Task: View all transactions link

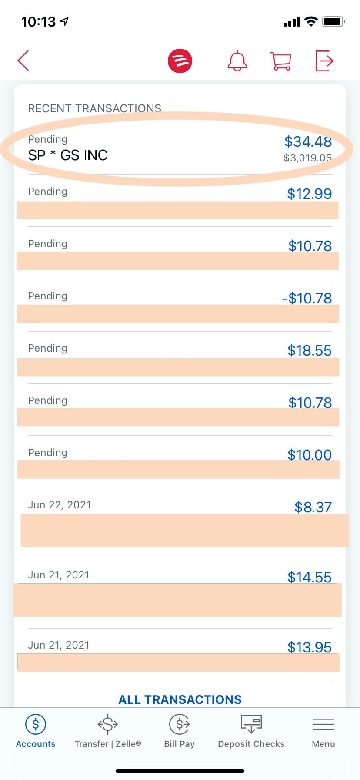Action: pyautogui.click(x=180, y=699)
